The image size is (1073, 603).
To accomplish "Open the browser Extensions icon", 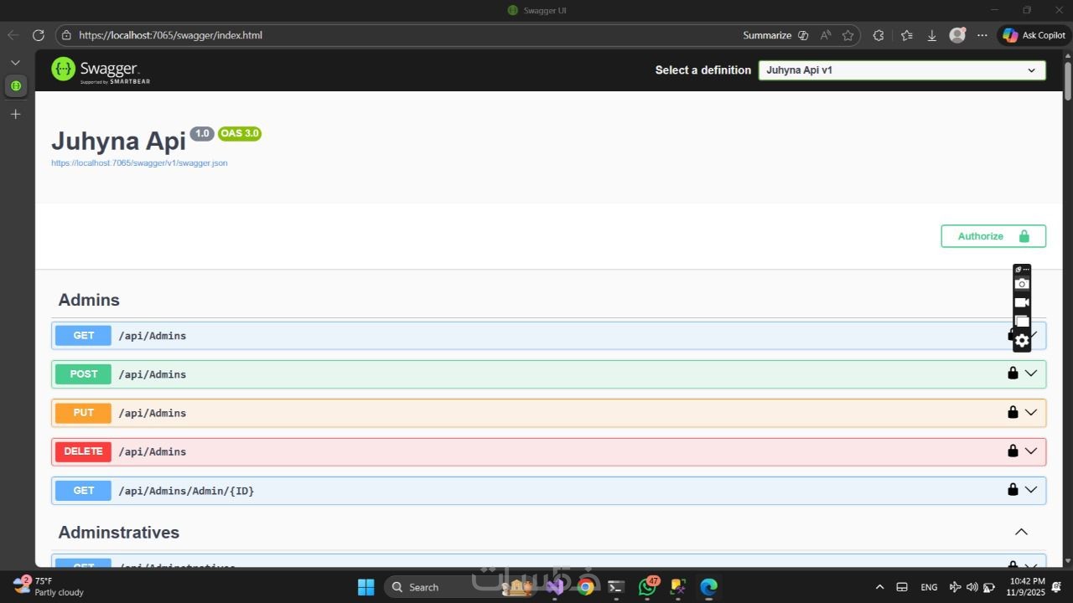I will (879, 35).
